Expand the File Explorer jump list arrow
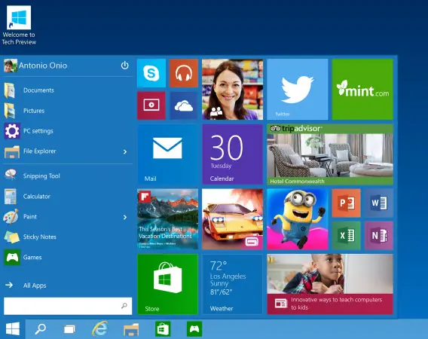 125,151
